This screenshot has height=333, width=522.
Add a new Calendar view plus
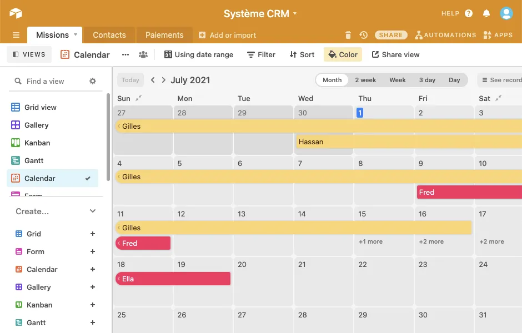pos(93,269)
